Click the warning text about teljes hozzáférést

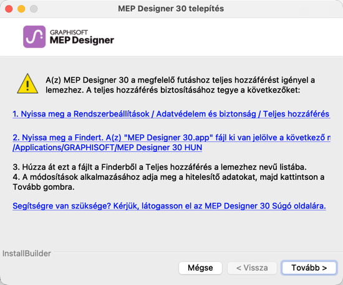180,85
